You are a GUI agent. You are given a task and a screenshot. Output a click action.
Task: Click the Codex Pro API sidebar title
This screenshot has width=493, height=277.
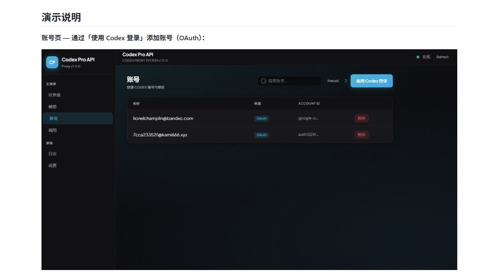click(78, 60)
